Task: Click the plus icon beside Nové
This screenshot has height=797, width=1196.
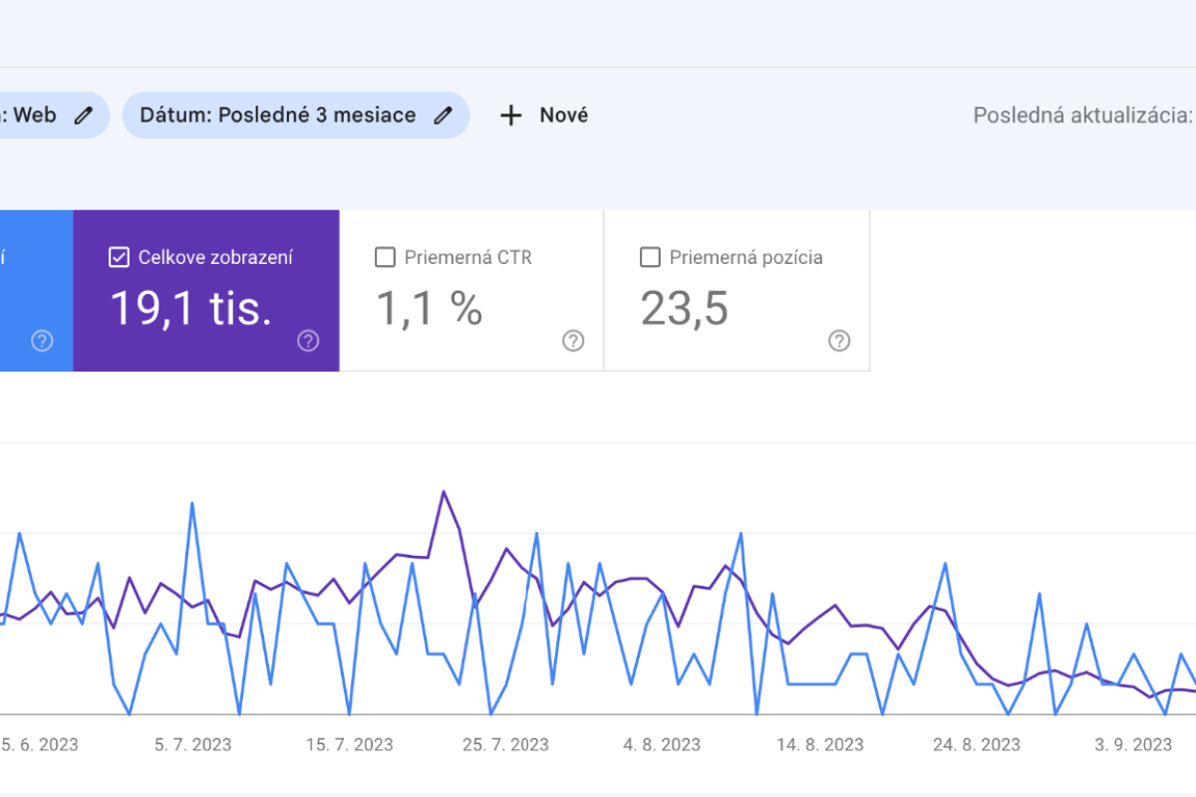Action: click(511, 116)
